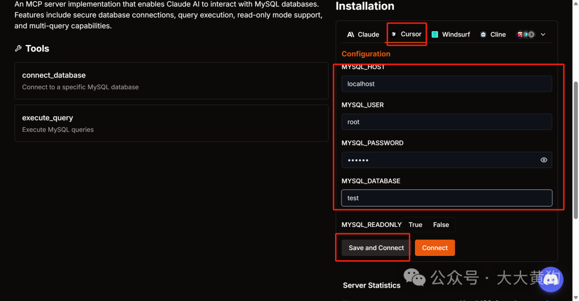Click the Installation heading
This screenshot has width=579, height=301.
[365, 6]
